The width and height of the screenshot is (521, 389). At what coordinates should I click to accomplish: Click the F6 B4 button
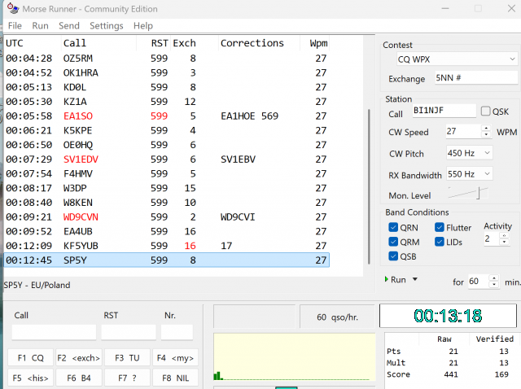coord(79,378)
